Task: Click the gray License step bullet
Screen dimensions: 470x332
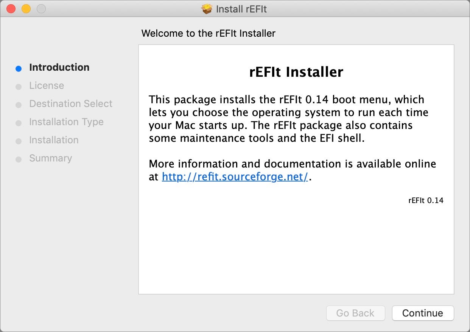Action: click(19, 87)
